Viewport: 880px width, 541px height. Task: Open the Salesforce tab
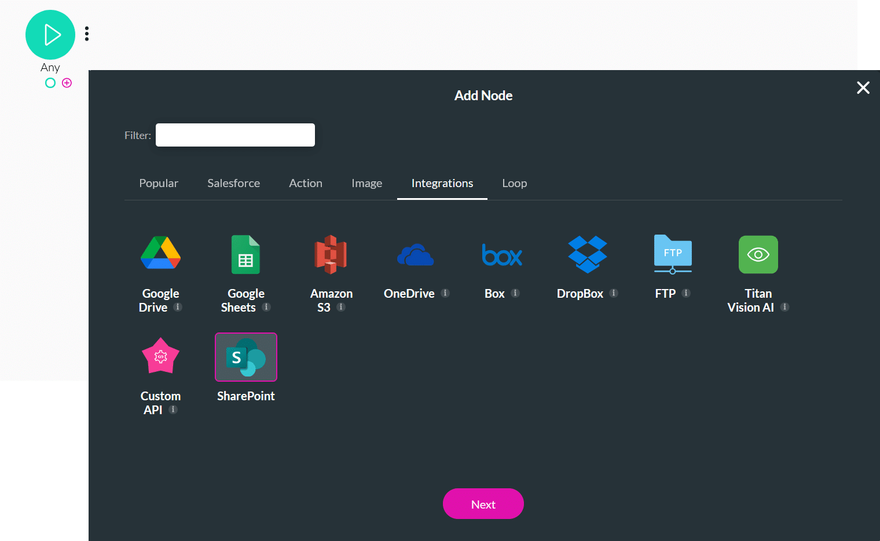233,183
